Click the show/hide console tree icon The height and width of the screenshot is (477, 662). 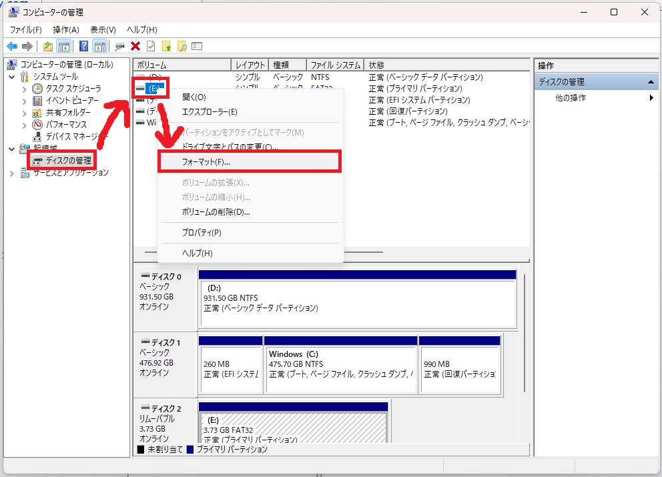[64, 46]
